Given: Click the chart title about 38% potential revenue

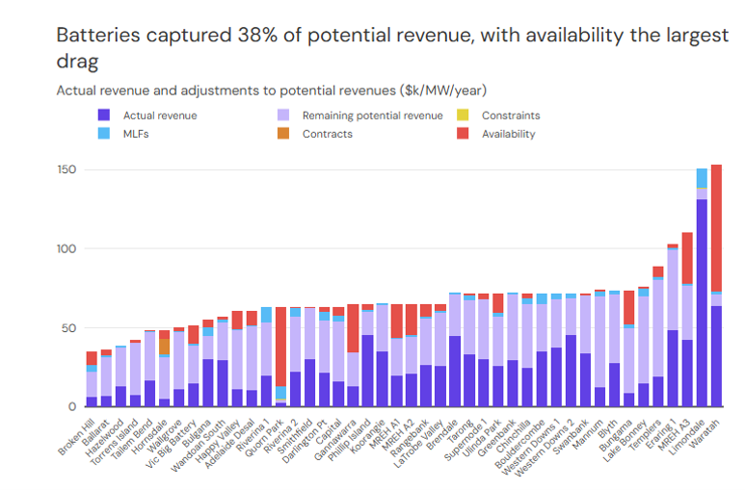Looking at the screenshot, I should (392, 48).
